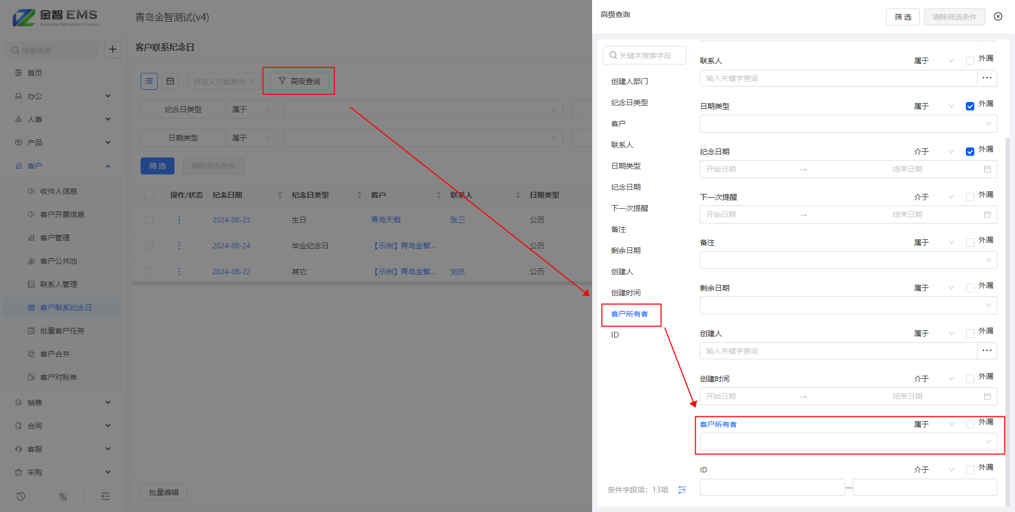
Task: Enable 外漏 checkbox for 客户所有者
Action: tap(970, 424)
